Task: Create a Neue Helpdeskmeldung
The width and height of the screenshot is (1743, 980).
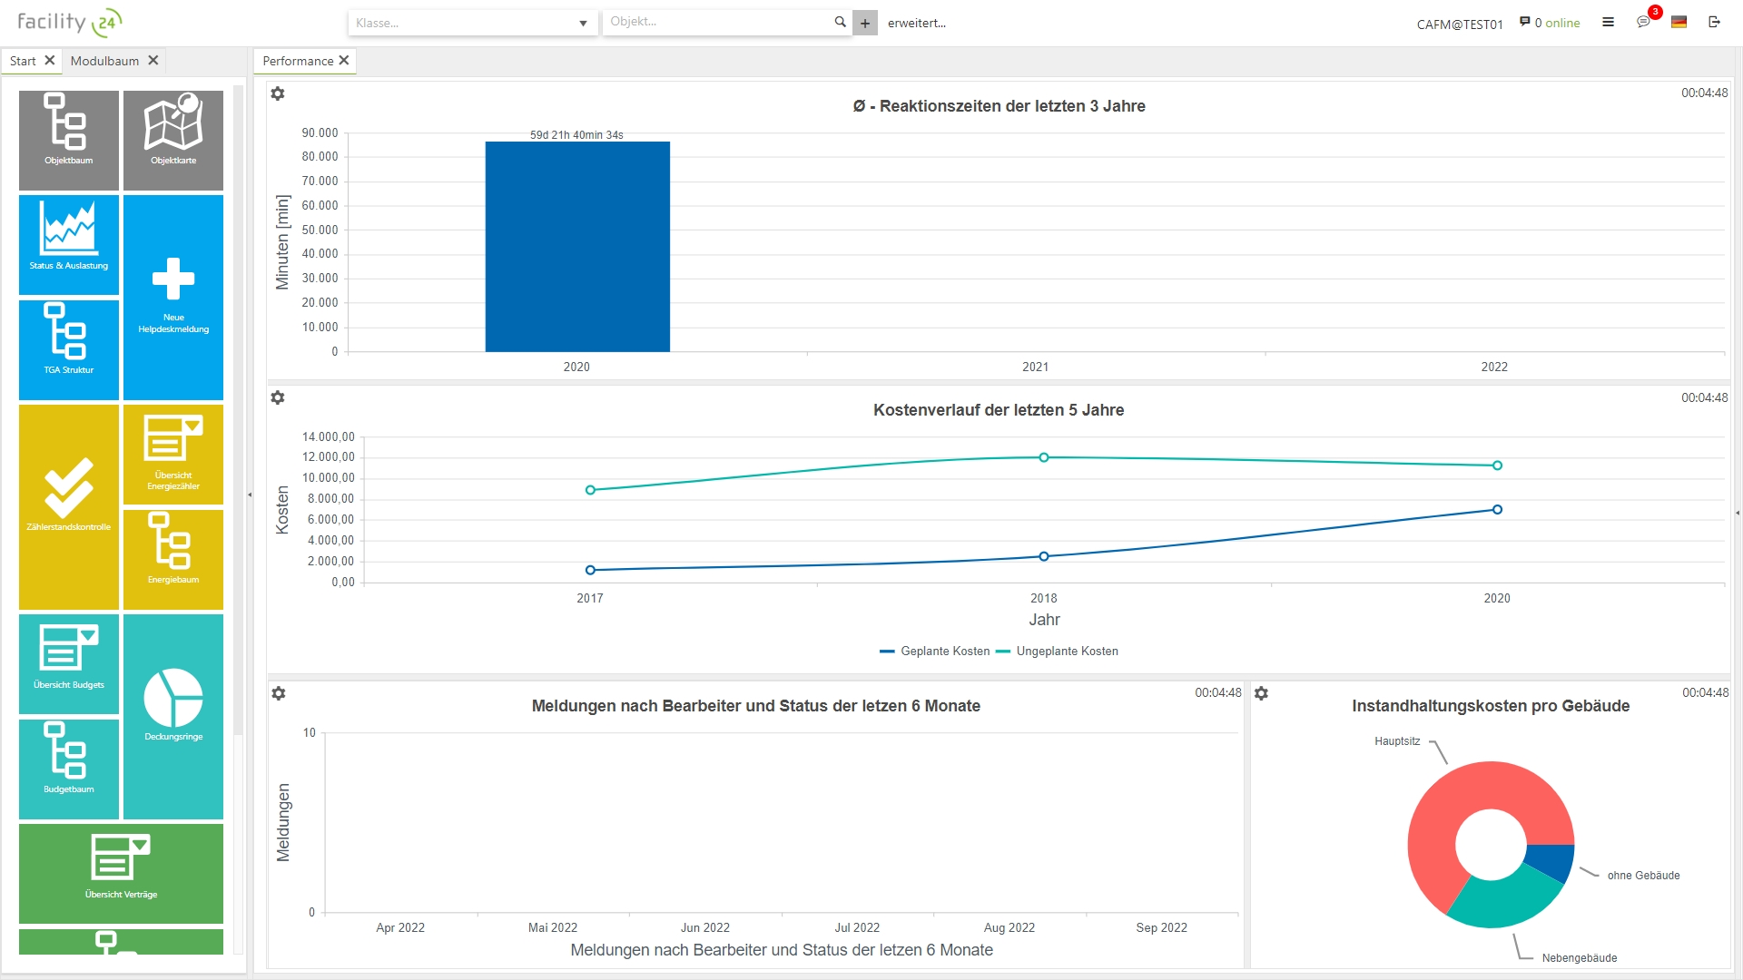Action: 172,297
